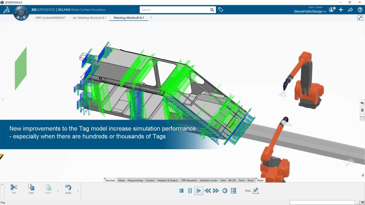This screenshot has width=365, height=205.
Task: Click first icon in right side panel
Action: pos(362,103)
